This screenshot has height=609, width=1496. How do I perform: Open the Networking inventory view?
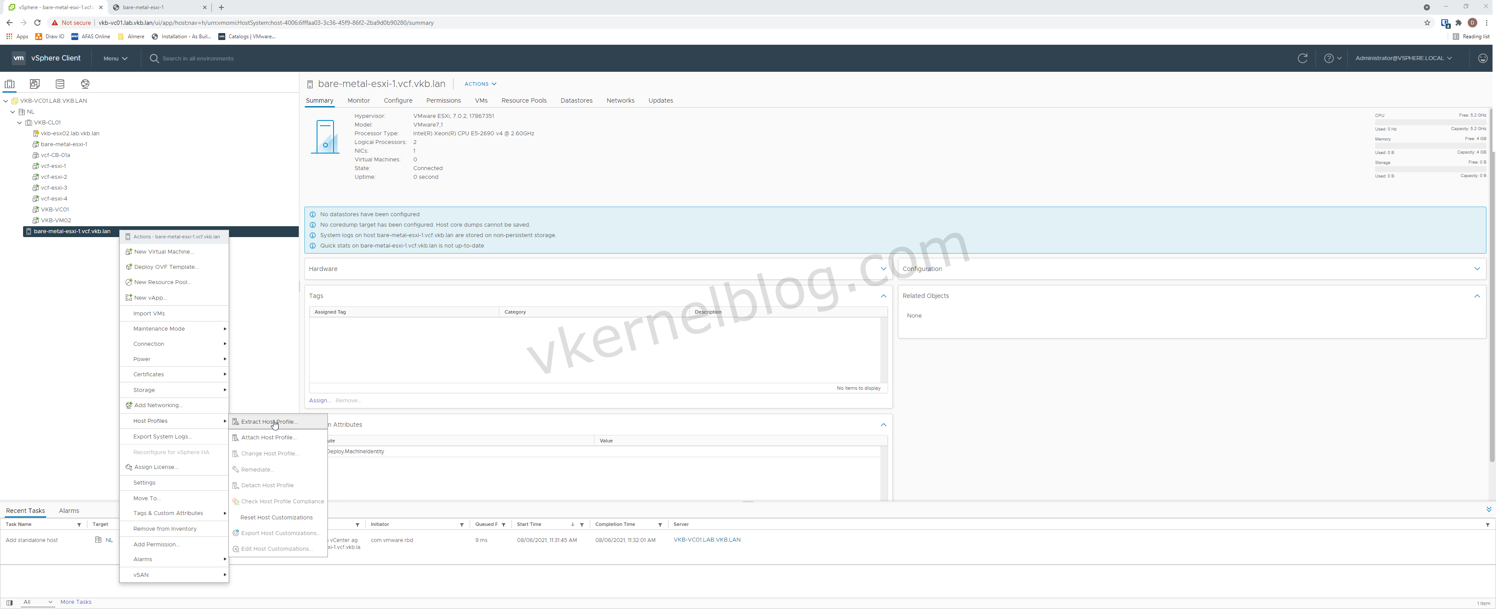coord(85,84)
